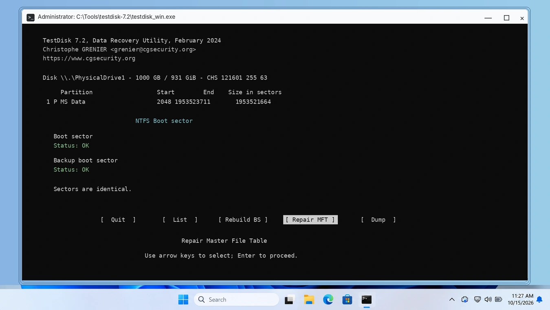The image size is (550, 310).
Task: Click the taskbar Search box
Action: [x=236, y=299]
